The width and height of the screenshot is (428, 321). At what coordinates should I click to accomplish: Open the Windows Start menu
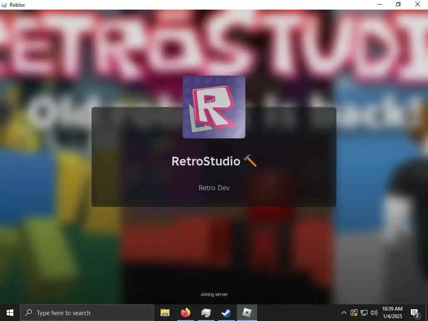(x=10, y=313)
